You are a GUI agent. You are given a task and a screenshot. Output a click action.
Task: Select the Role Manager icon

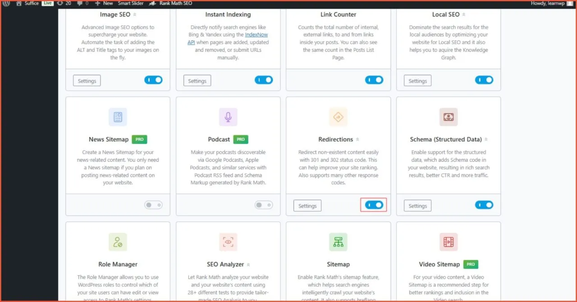[x=118, y=242]
